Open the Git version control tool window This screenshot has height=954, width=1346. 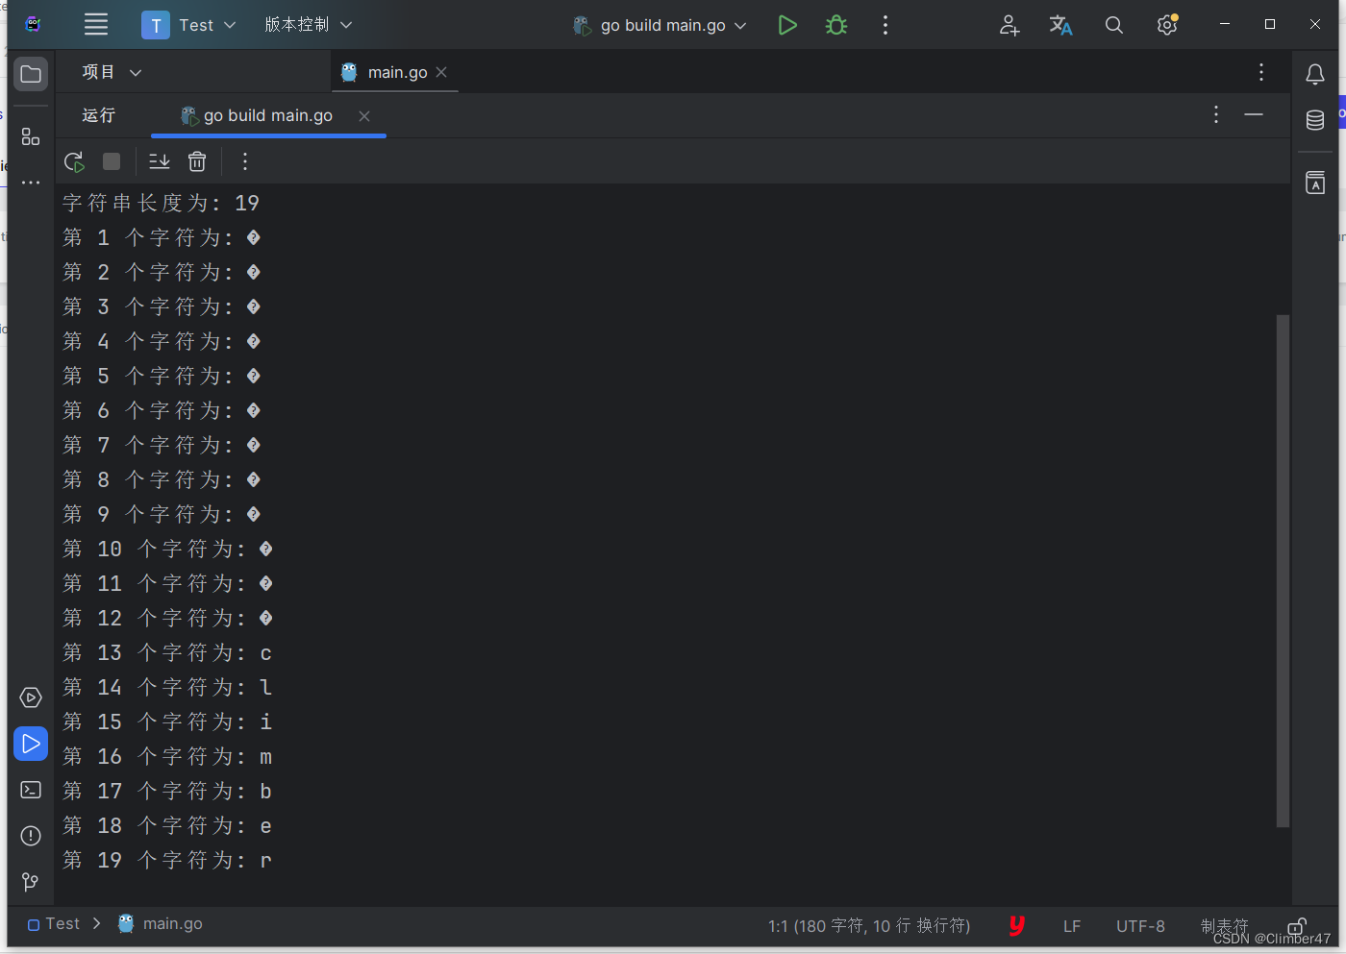tap(31, 882)
